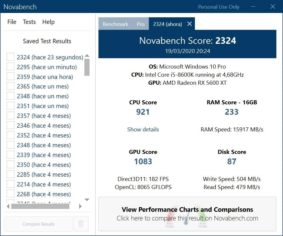Click the Personal Use Only title text

(x=219, y=7)
